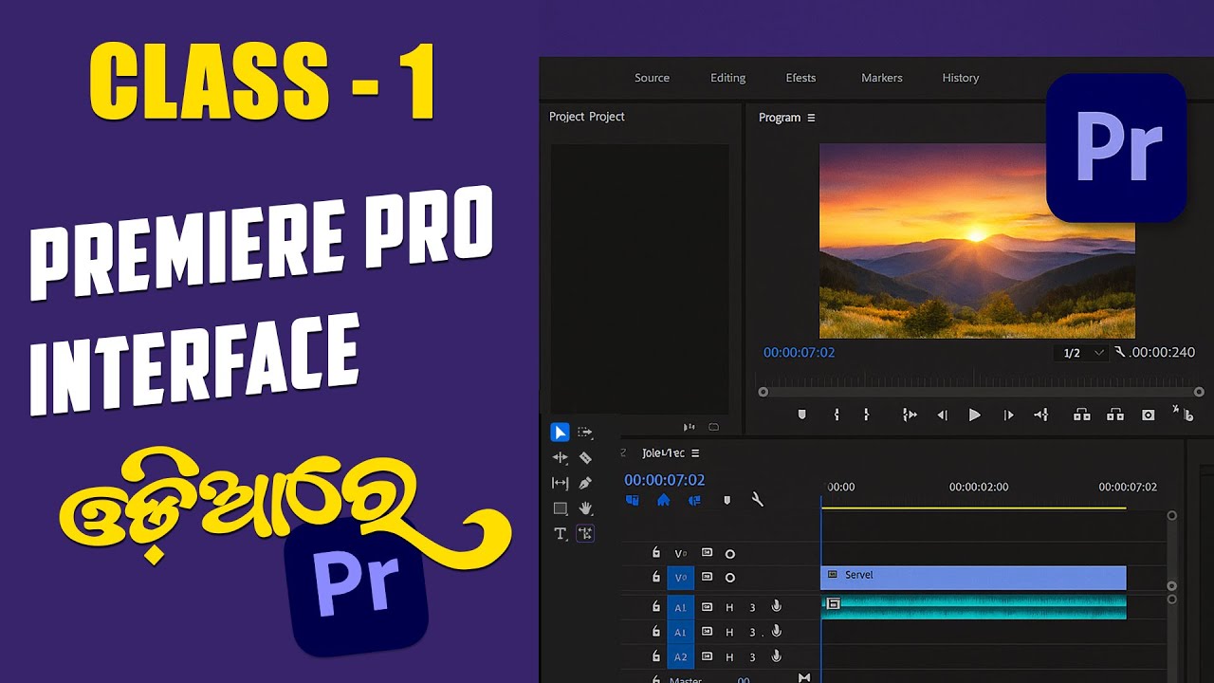
Task: Switch to the Editing tab
Action: pos(727,78)
